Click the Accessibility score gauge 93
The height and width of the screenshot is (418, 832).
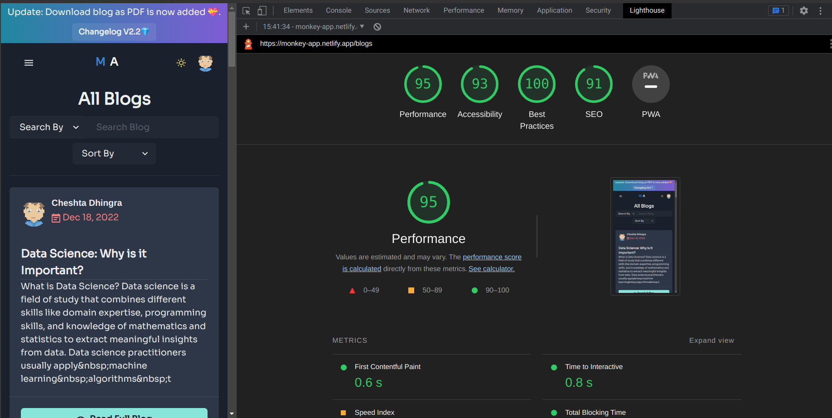[x=480, y=84]
